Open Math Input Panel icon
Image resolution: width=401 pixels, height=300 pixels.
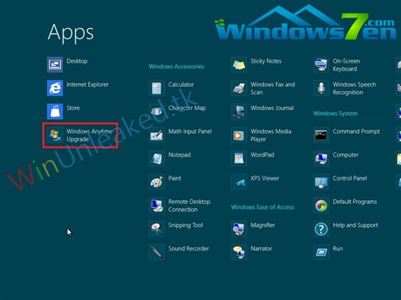pyautogui.click(x=157, y=135)
